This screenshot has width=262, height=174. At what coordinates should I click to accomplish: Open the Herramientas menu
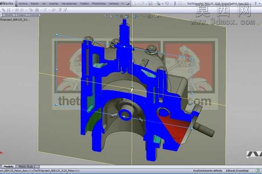(69, 3)
